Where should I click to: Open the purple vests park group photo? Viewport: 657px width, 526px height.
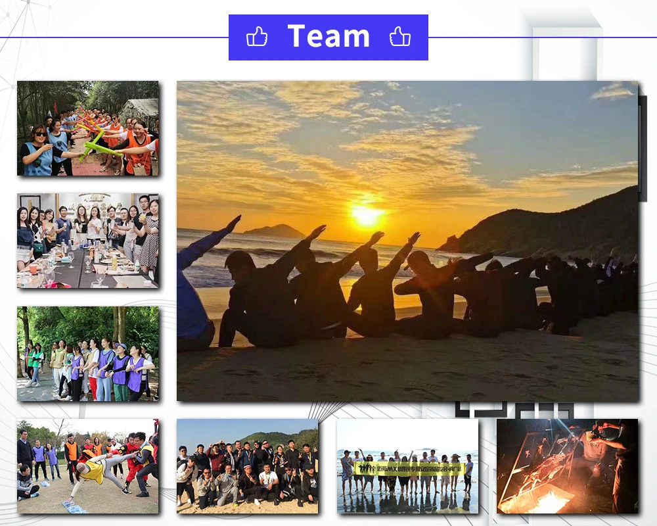(x=87, y=354)
